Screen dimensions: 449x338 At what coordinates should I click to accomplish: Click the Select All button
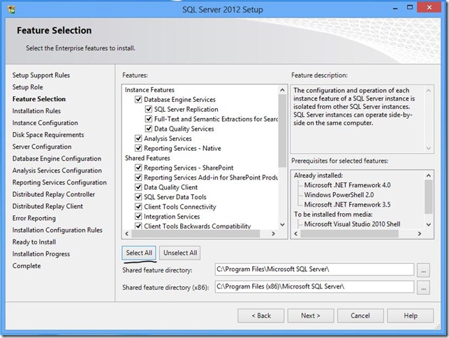coord(139,253)
